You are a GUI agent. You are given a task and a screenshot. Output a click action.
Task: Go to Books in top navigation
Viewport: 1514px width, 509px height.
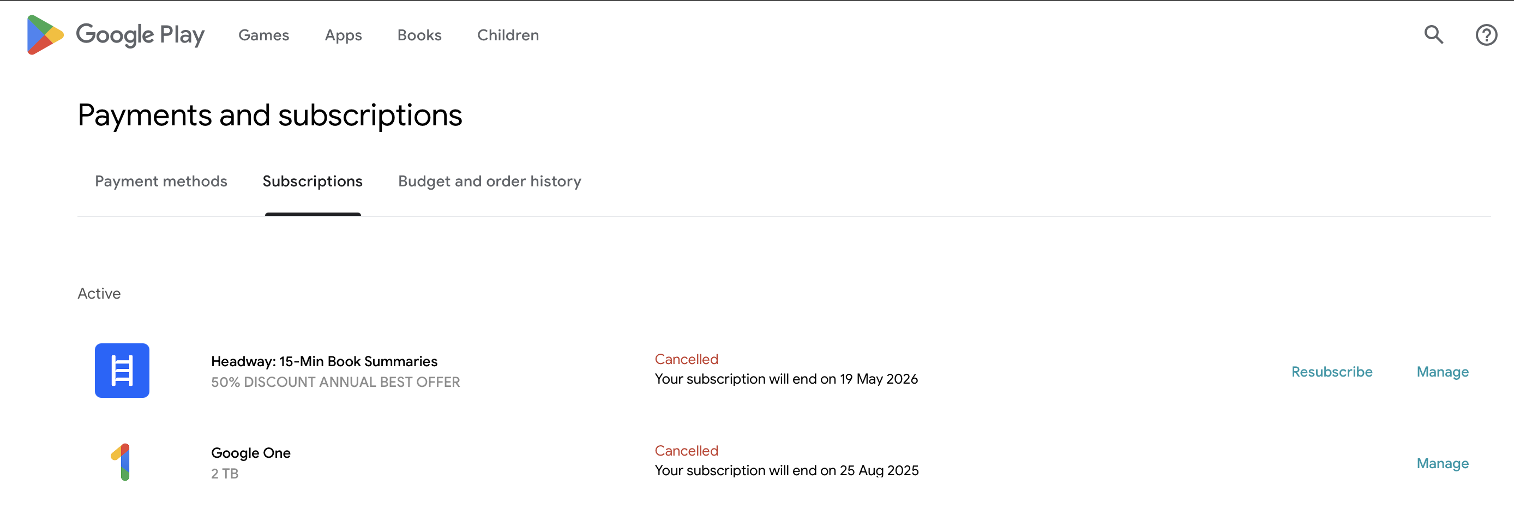(419, 35)
